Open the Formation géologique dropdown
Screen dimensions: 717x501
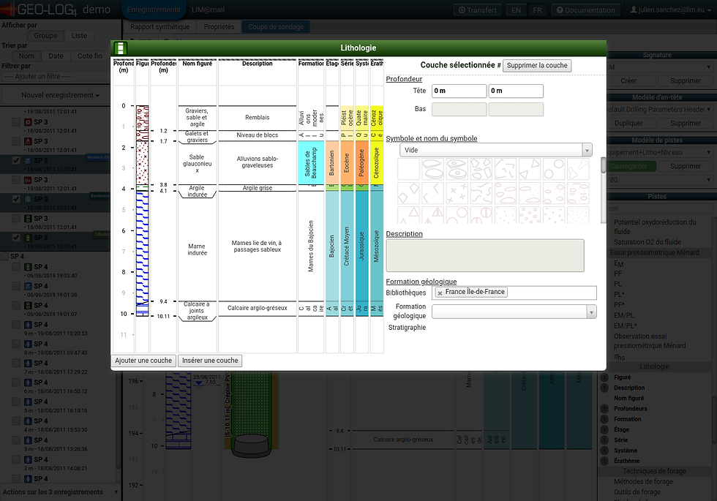tap(514, 312)
